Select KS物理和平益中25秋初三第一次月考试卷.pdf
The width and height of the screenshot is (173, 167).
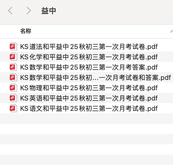point(89,88)
